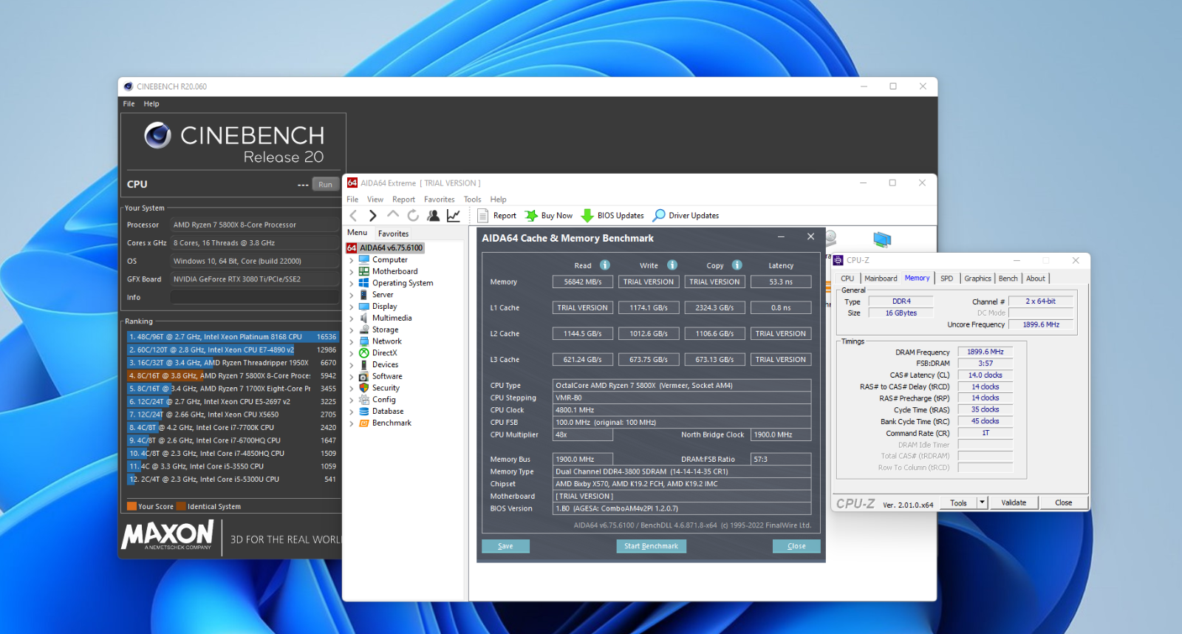Select Software in the AIDA64 tree

(x=387, y=376)
